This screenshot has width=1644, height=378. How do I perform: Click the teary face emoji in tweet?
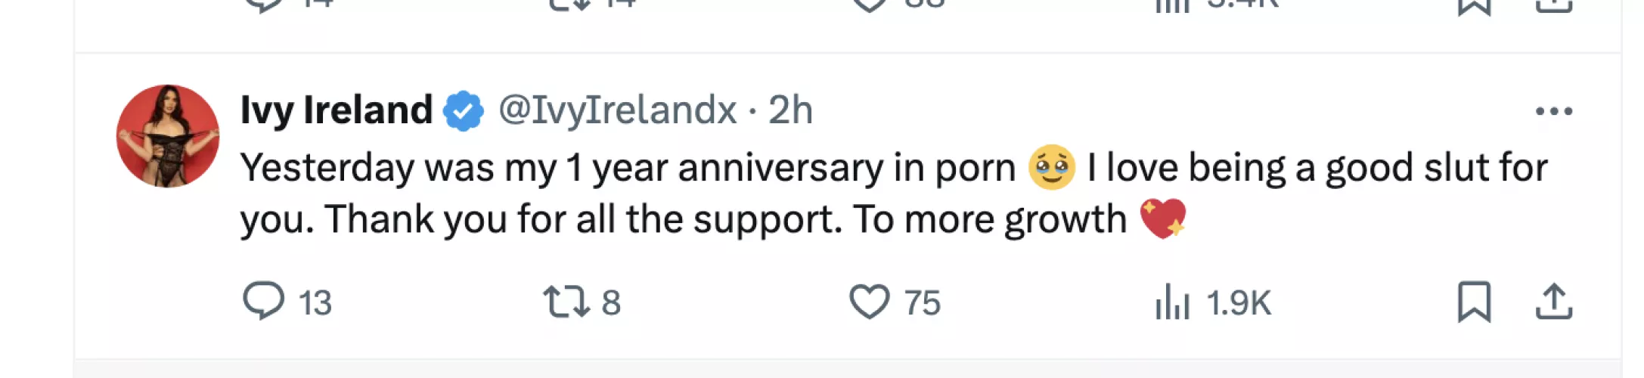1051,167
